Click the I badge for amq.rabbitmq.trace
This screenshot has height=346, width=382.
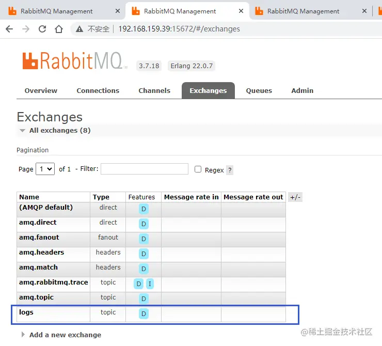pyautogui.click(x=150, y=284)
